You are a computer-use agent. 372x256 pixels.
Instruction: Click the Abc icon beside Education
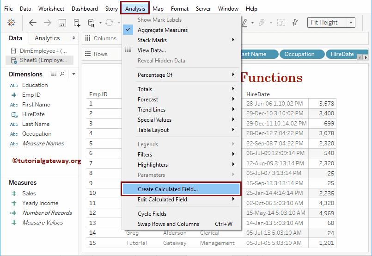[14, 85]
